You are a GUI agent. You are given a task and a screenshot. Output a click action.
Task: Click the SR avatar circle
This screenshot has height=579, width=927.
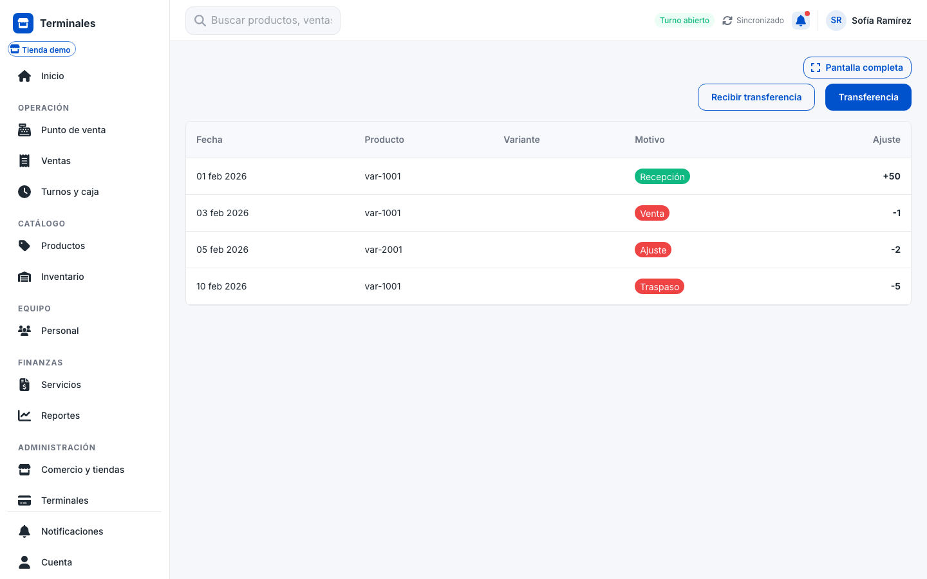point(836,21)
